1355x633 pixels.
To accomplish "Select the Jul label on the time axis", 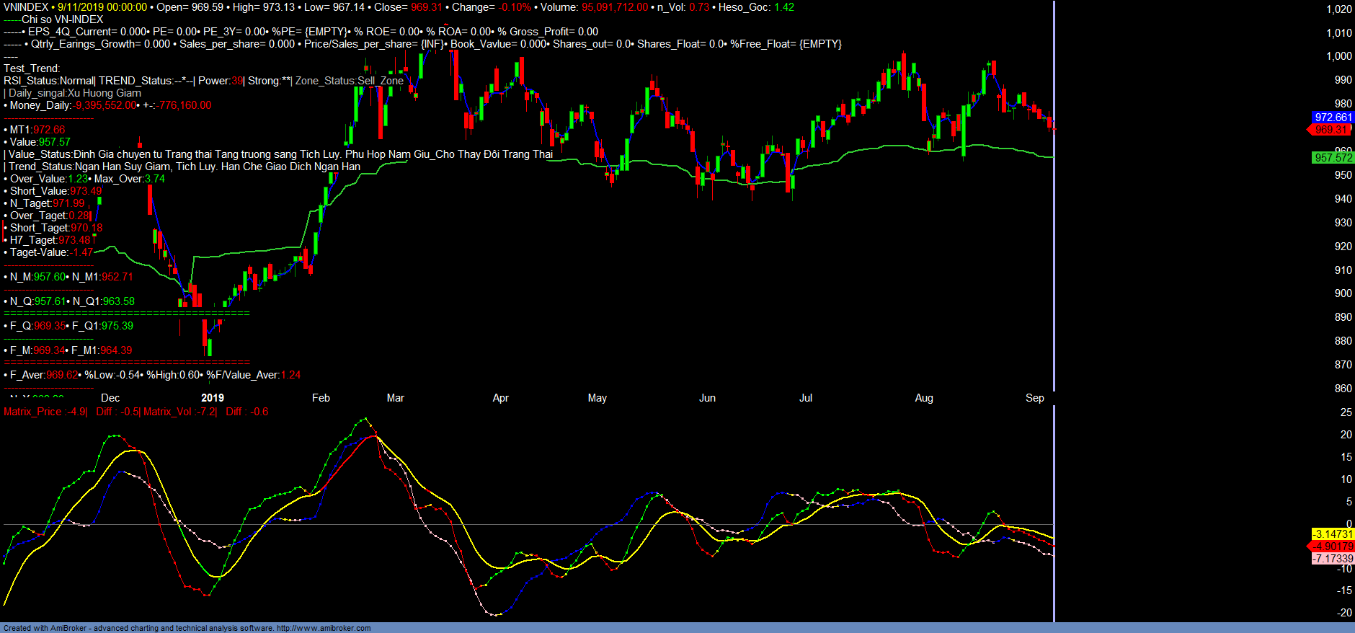I will [805, 398].
